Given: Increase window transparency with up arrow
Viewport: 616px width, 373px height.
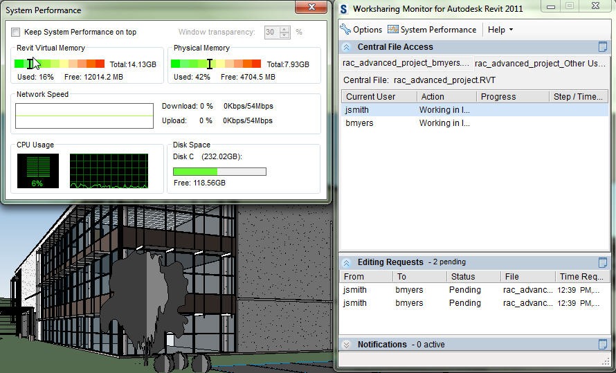Looking at the screenshot, I should (x=285, y=30).
